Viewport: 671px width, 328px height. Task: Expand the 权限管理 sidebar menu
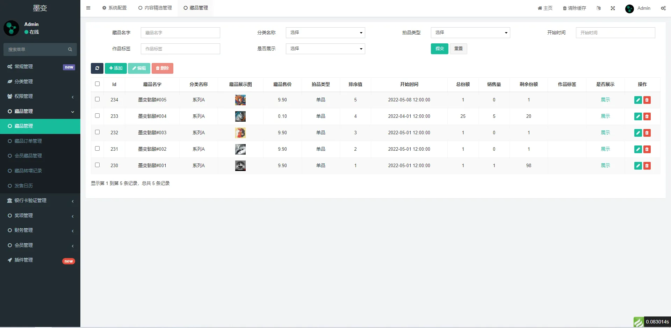point(40,97)
